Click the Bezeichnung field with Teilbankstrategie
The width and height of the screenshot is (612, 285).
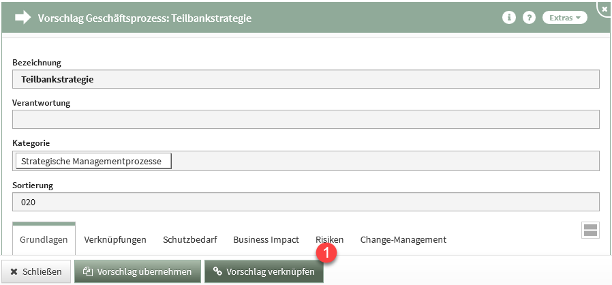click(305, 79)
